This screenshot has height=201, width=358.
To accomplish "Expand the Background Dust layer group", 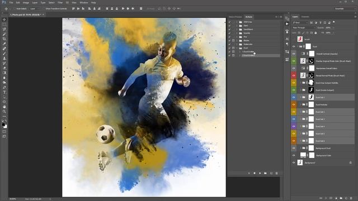I will (x=301, y=148).
